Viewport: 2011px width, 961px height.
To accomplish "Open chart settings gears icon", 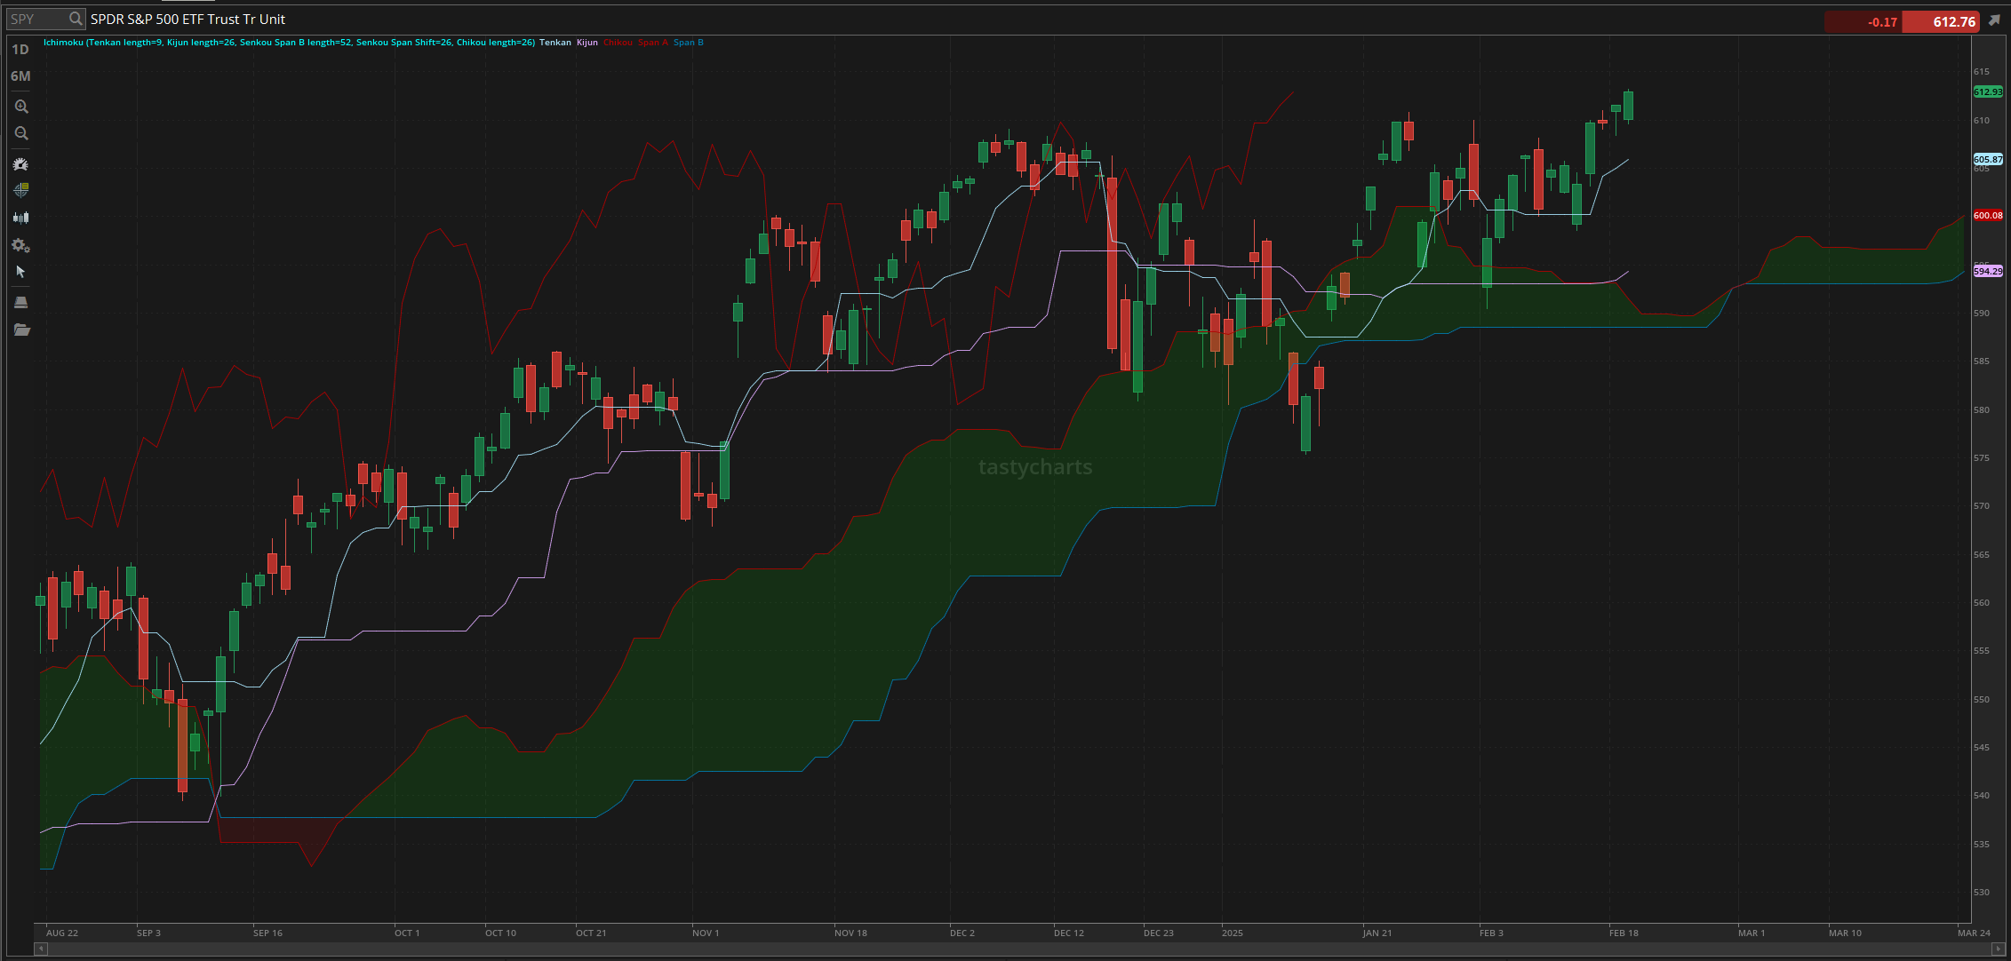I will [x=21, y=246].
